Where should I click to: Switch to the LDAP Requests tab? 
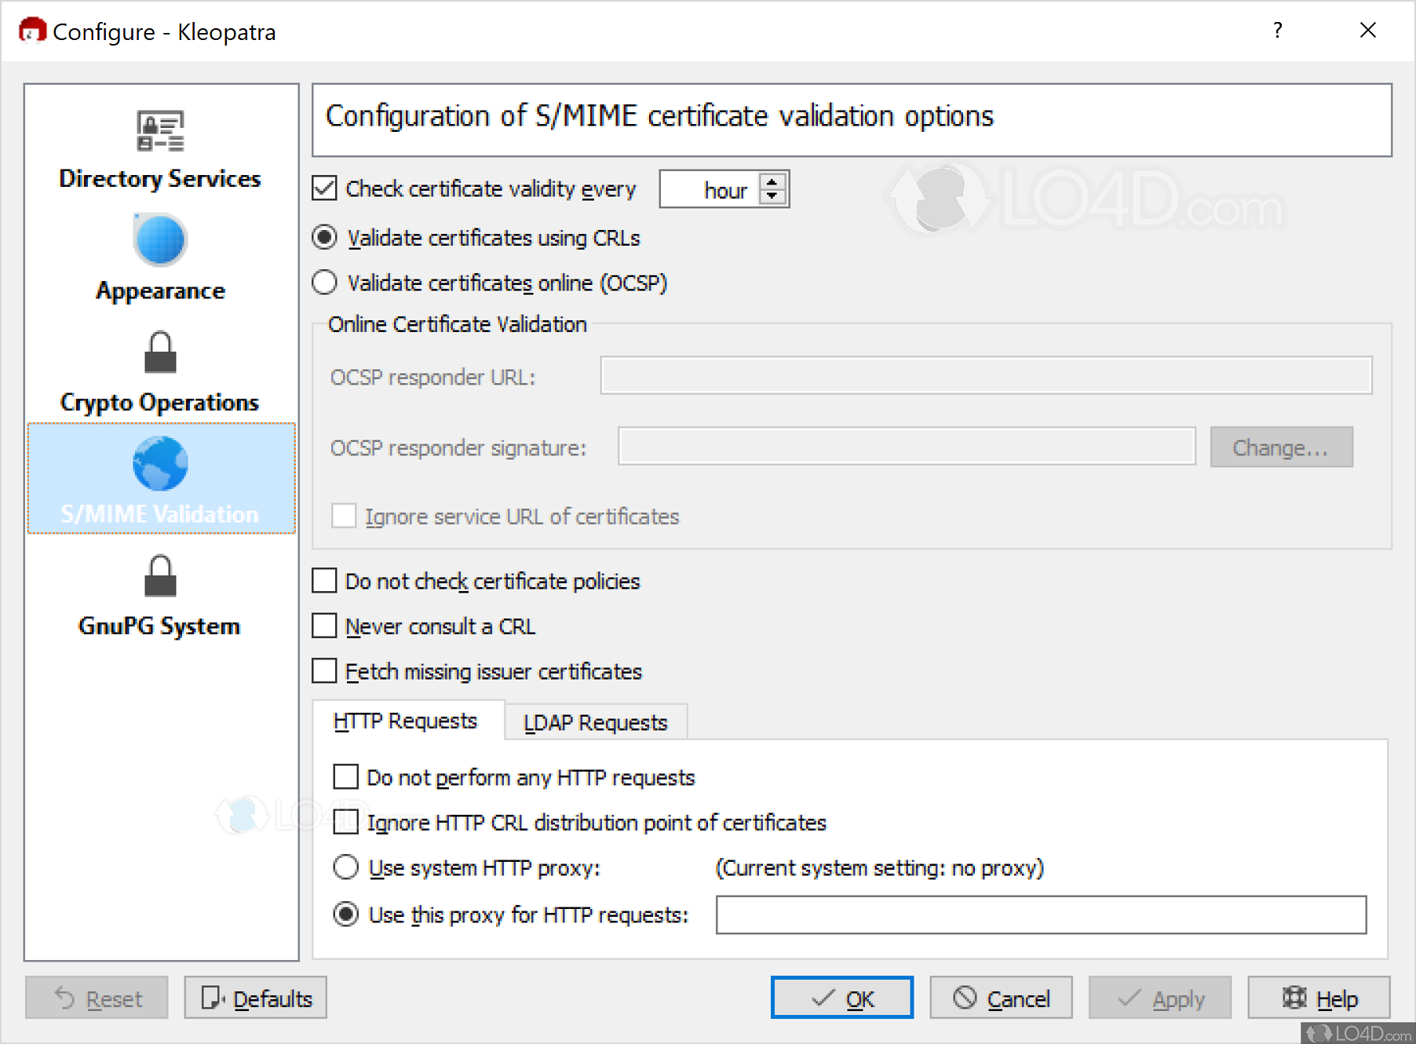(x=595, y=721)
